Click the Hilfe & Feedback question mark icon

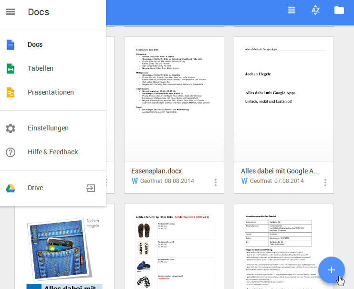pos(10,152)
